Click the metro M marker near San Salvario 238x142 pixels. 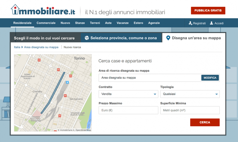65,96
